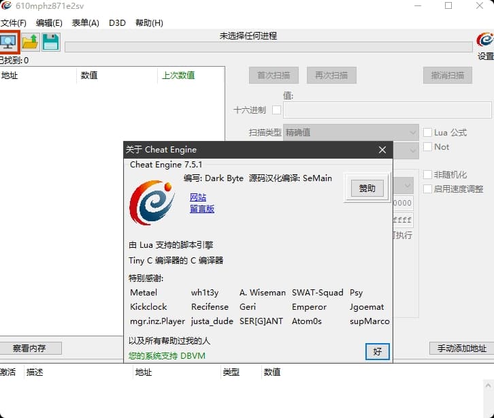Image resolution: width=494 pixels, height=418 pixels.
Task: Open settings via Cheat Engine logo
Action: point(485,39)
